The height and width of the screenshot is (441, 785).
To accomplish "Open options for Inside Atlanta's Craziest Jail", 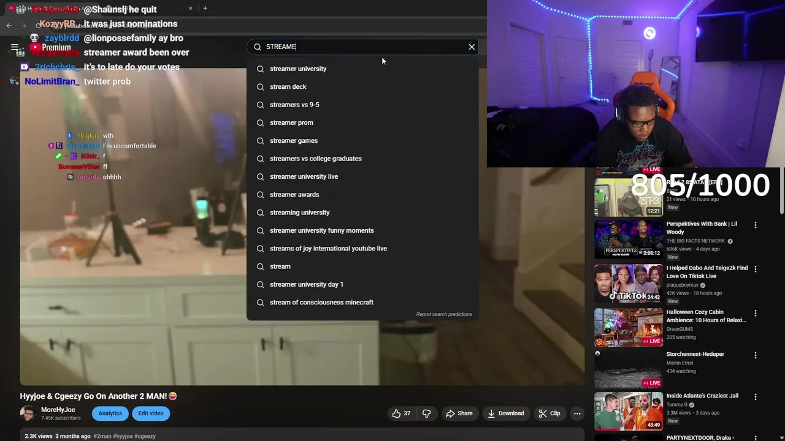I will pyautogui.click(x=756, y=397).
